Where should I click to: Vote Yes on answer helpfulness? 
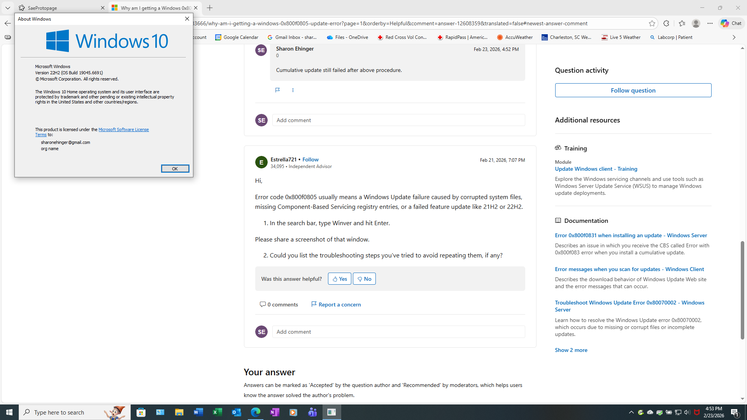point(339,279)
